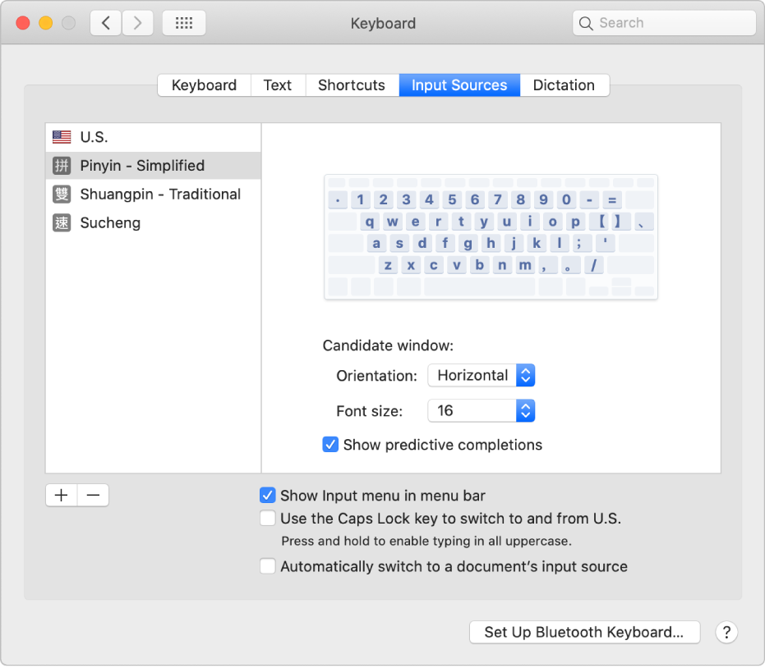
Task: Click the Orientation label
Action: 376,376
